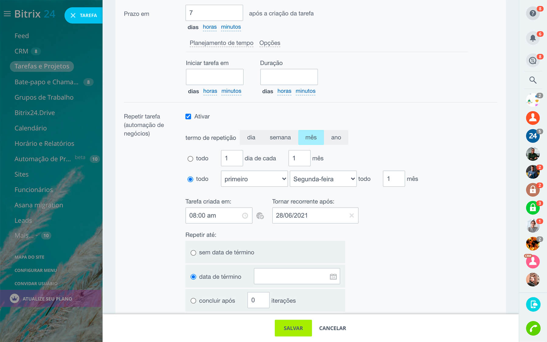Select the 'concluir após' radio option
This screenshot has width=547, height=342.
[x=193, y=301]
